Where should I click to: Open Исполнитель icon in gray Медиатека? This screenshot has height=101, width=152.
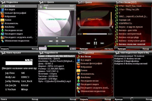pos(3,23)
